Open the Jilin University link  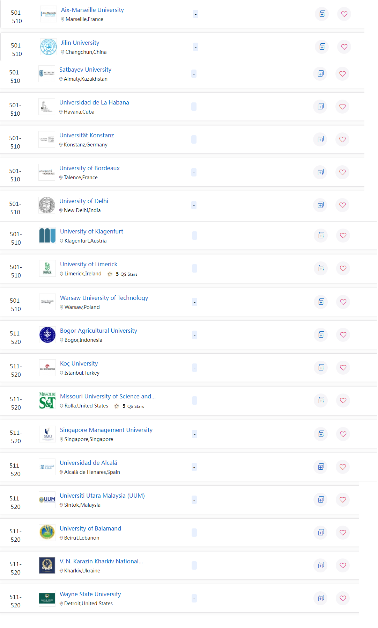tap(80, 43)
